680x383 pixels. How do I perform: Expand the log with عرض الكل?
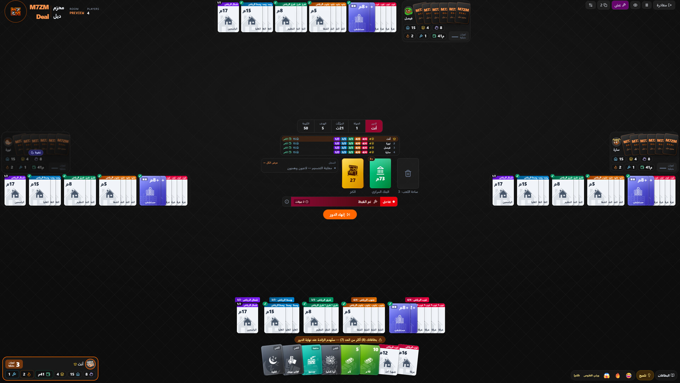[x=272, y=163]
